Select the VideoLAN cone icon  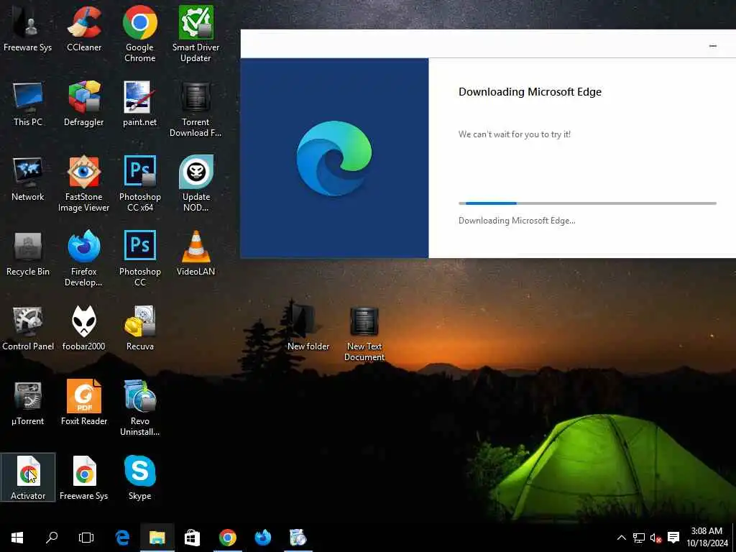pos(195,253)
